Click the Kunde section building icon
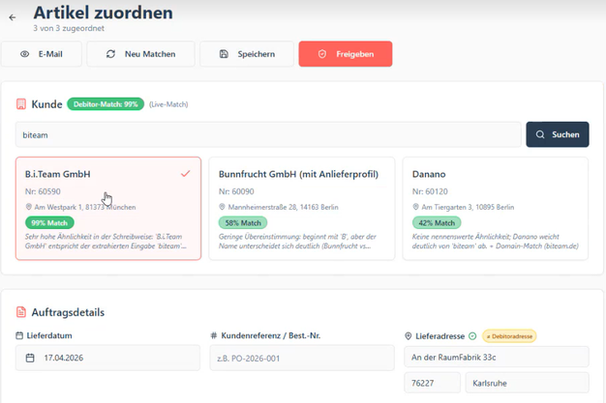Image resolution: width=606 pixels, height=403 pixels. click(21, 104)
